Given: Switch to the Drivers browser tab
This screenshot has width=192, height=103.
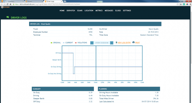Looking at the screenshot, I should (x=34, y=1).
